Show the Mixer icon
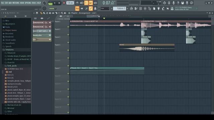The width and height of the screenshot is (214, 120). (x=145, y=9)
